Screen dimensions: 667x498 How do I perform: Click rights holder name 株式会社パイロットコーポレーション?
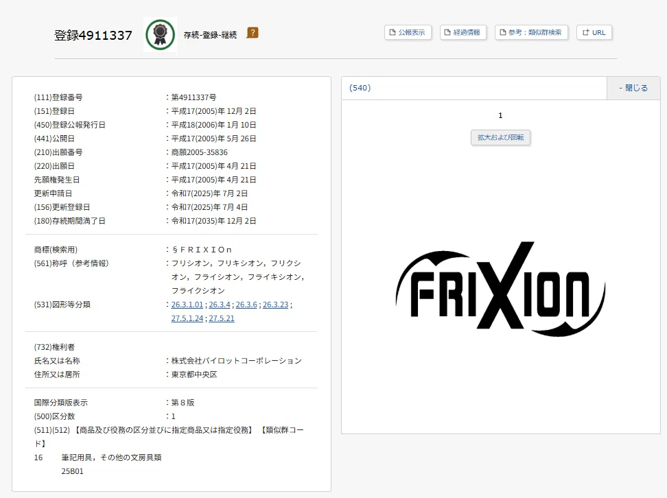tap(236, 361)
